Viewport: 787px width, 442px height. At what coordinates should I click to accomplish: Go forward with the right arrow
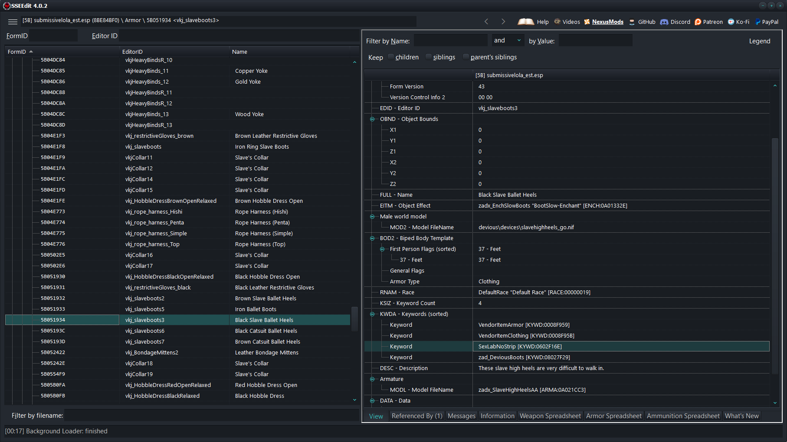pyautogui.click(x=503, y=22)
